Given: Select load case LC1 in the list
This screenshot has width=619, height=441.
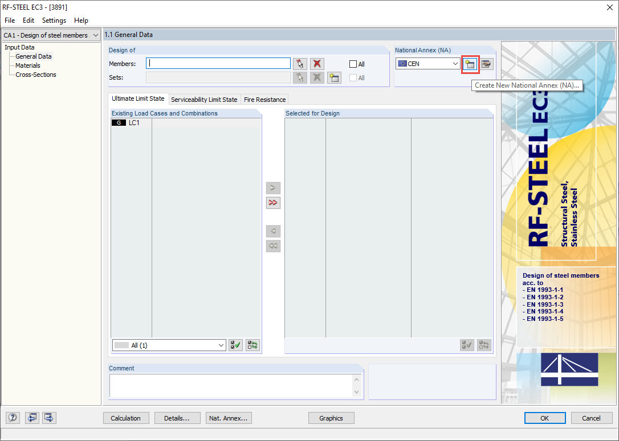Looking at the screenshot, I should [186, 123].
